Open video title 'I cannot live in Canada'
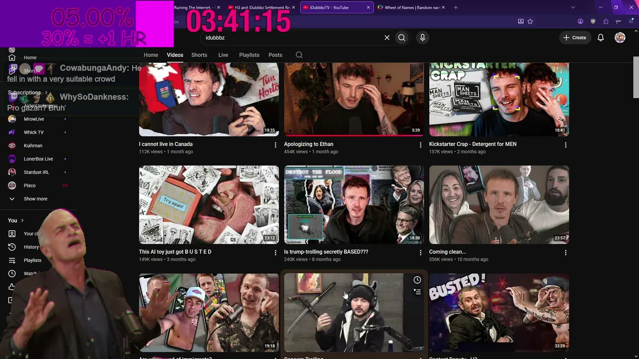 point(166,144)
